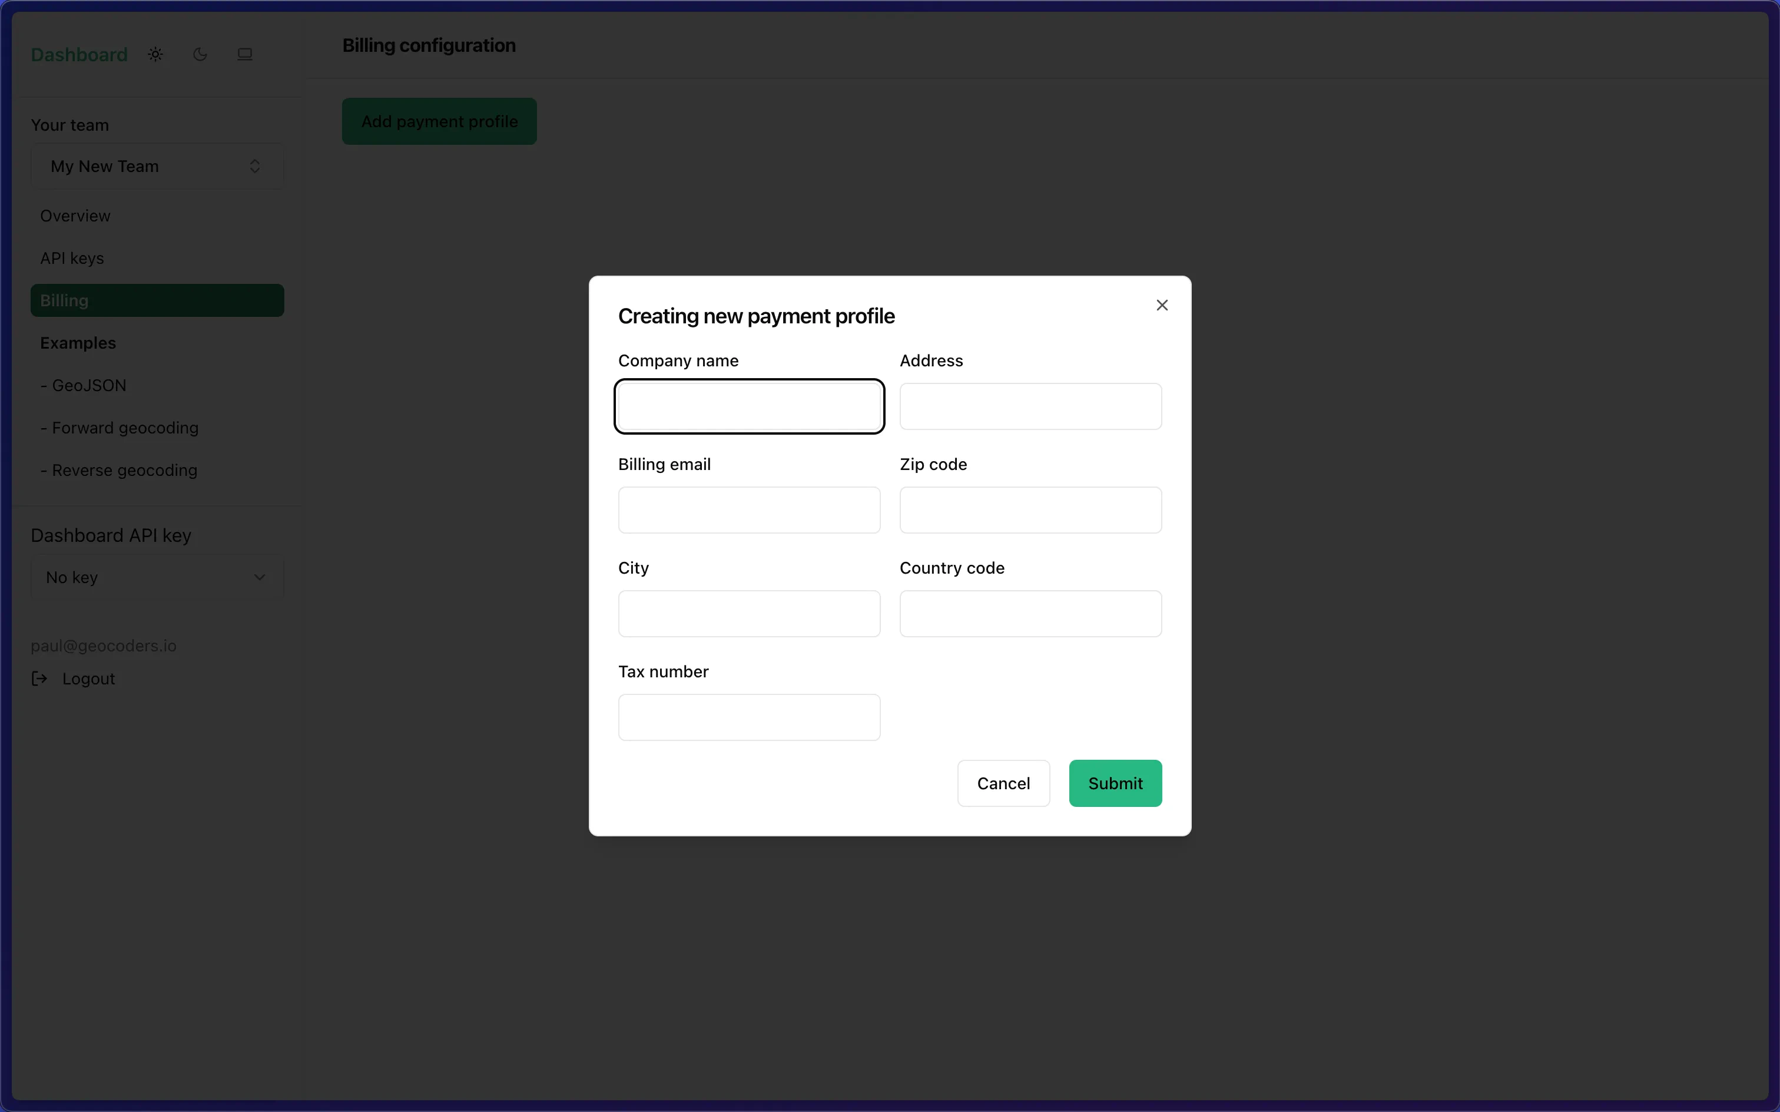Click the logout arrow icon

click(39, 679)
